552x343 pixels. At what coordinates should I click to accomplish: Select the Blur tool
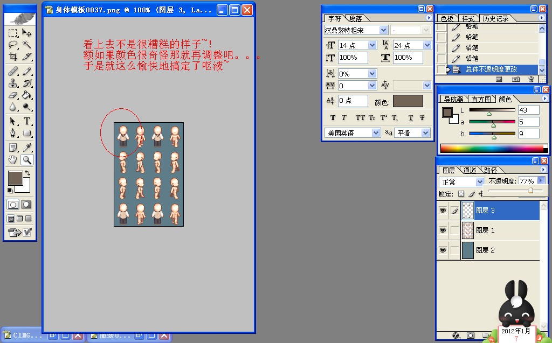(x=13, y=107)
